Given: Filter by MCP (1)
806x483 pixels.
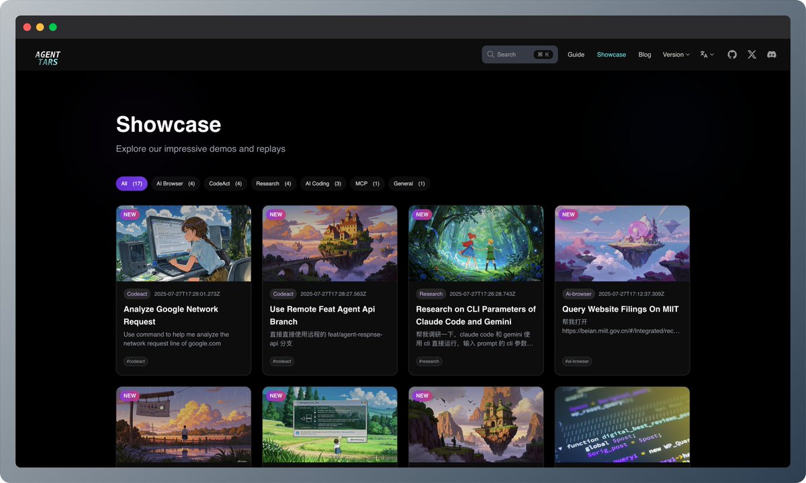Looking at the screenshot, I should pyautogui.click(x=367, y=183).
